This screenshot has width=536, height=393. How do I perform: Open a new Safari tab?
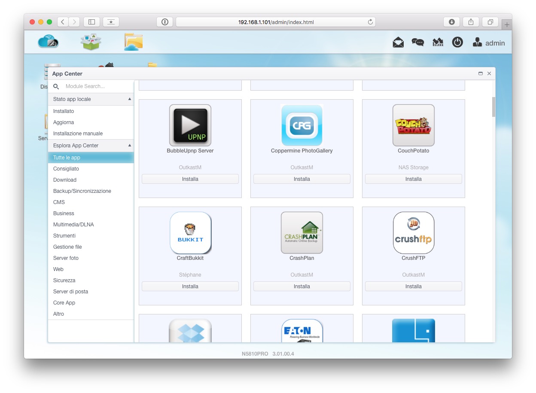pyautogui.click(x=507, y=24)
